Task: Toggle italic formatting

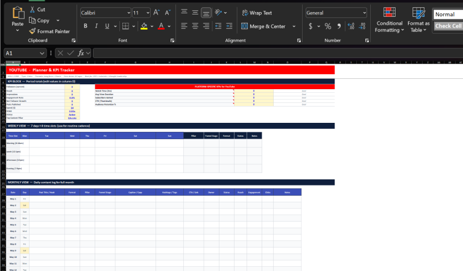Action: 96,26
